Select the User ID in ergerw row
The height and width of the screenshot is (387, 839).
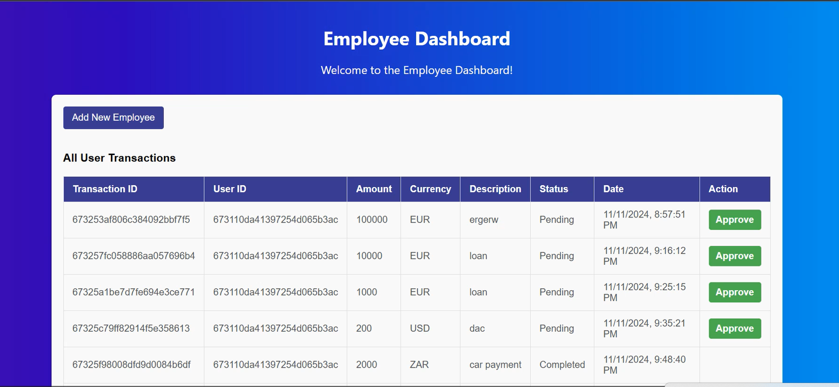[x=276, y=220]
